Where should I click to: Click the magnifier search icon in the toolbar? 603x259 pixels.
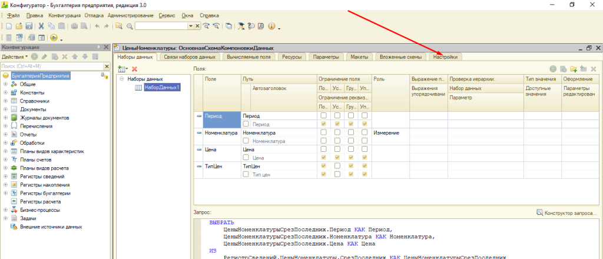(x=129, y=26)
